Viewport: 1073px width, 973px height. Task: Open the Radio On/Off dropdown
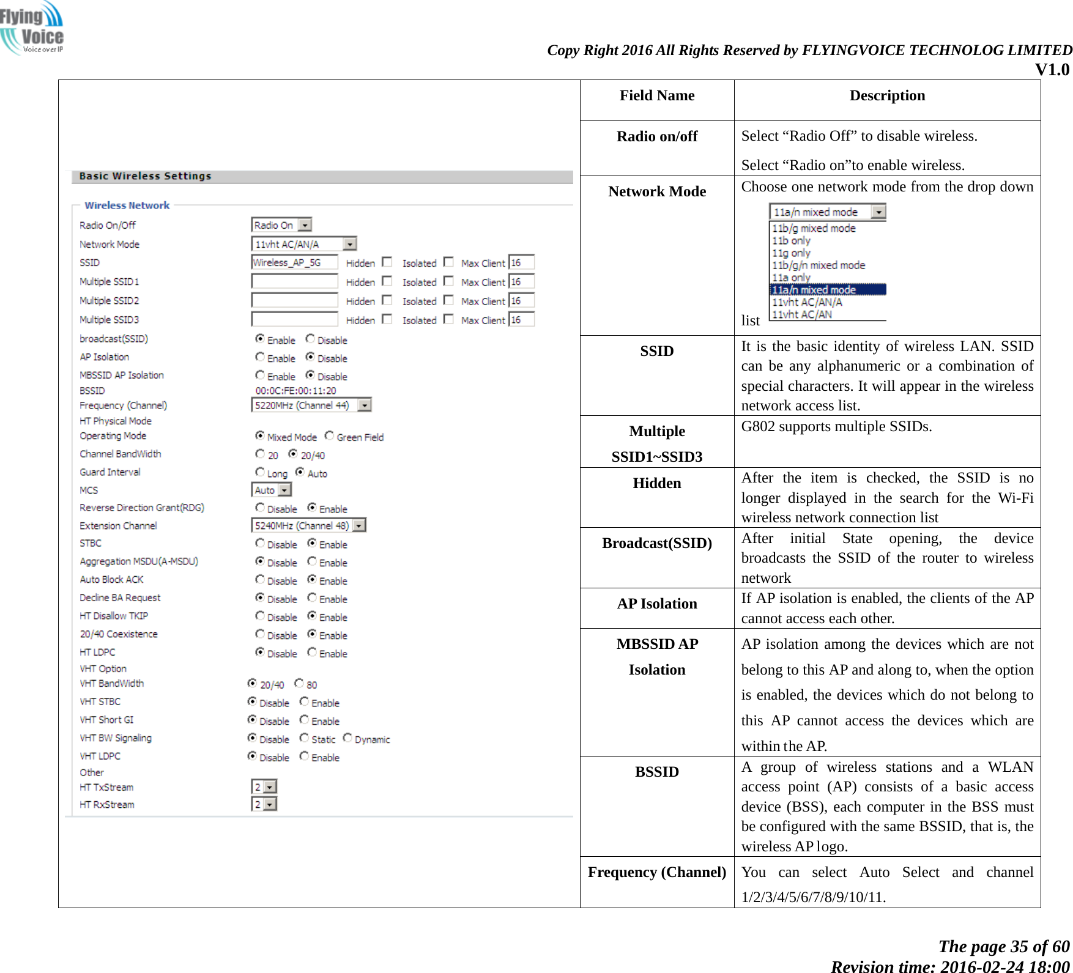point(305,226)
